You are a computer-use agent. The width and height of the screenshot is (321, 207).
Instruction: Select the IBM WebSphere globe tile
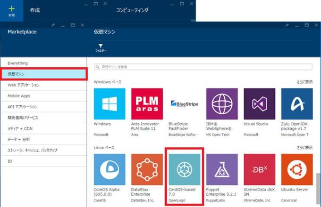(x=222, y=104)
